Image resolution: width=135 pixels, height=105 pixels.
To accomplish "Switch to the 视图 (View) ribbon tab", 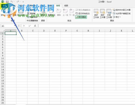I will click(x=66, y=6).
